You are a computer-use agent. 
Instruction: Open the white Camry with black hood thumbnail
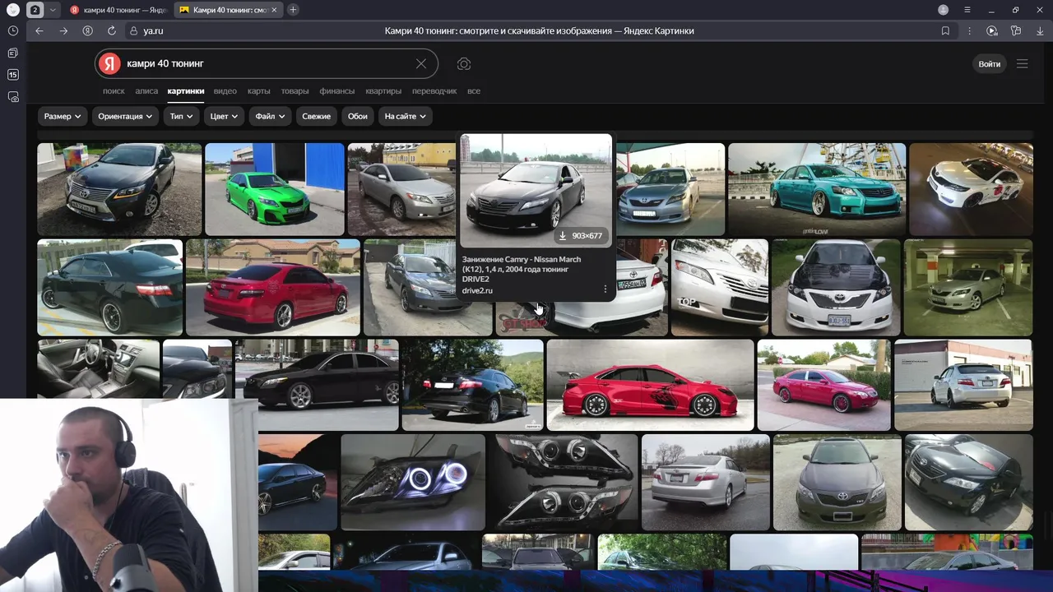click(836, 287)
